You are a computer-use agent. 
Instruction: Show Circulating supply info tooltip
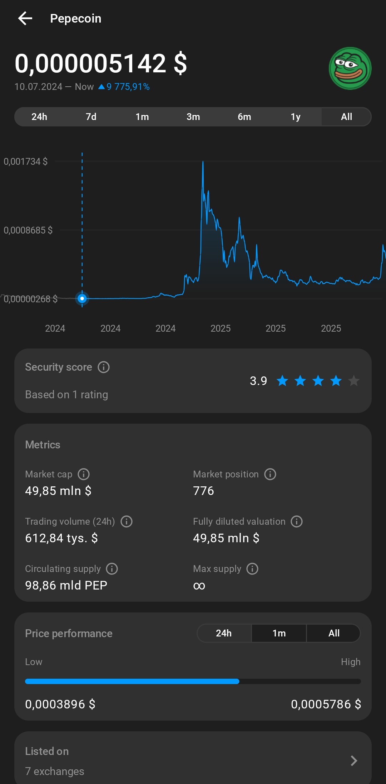(112, 569)
